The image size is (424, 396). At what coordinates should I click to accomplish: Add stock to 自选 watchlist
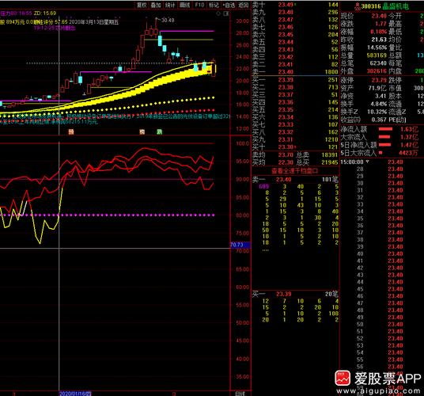(x=229, y=5)
